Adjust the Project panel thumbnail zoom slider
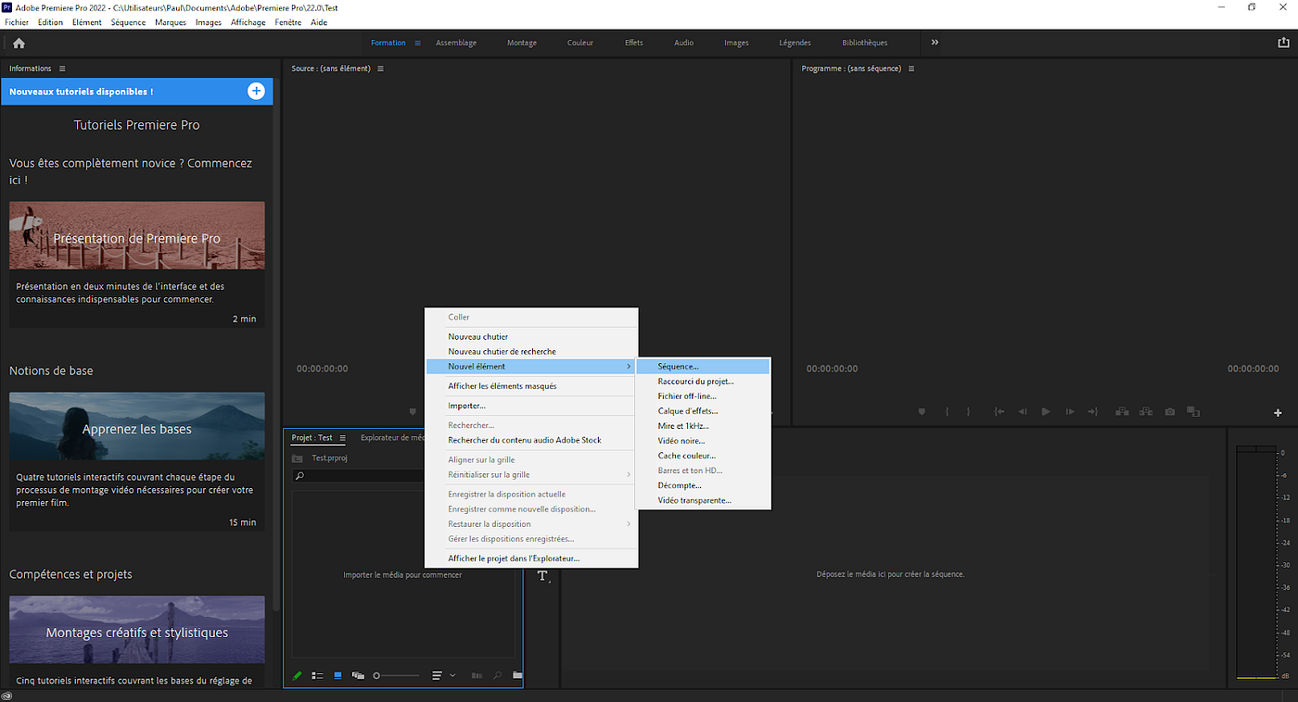 (396, 676)
